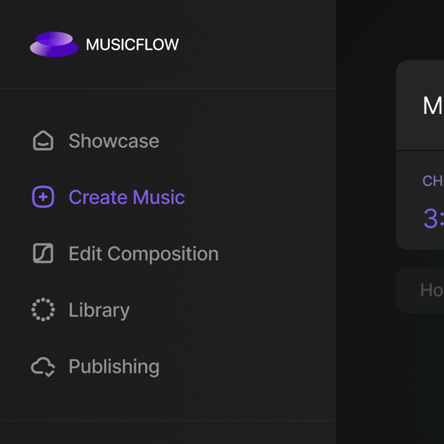Select the Showcase home icon
444x444 pixels.
[x=43, y=141]
